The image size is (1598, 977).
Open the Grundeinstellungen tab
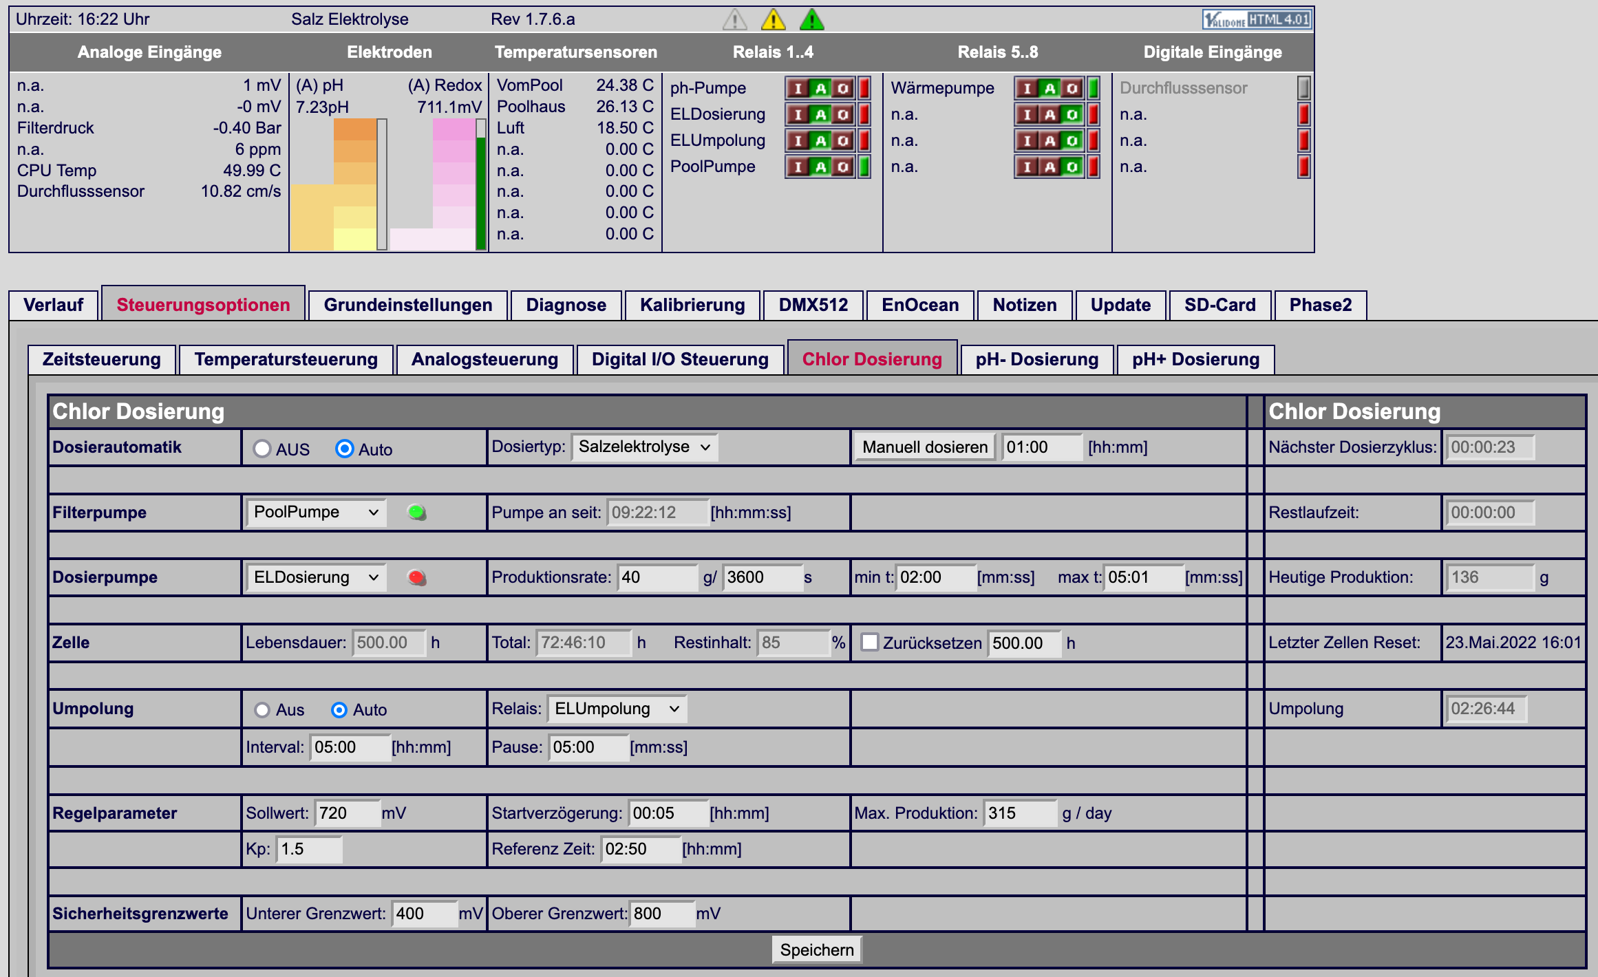[x=408, y=305]
